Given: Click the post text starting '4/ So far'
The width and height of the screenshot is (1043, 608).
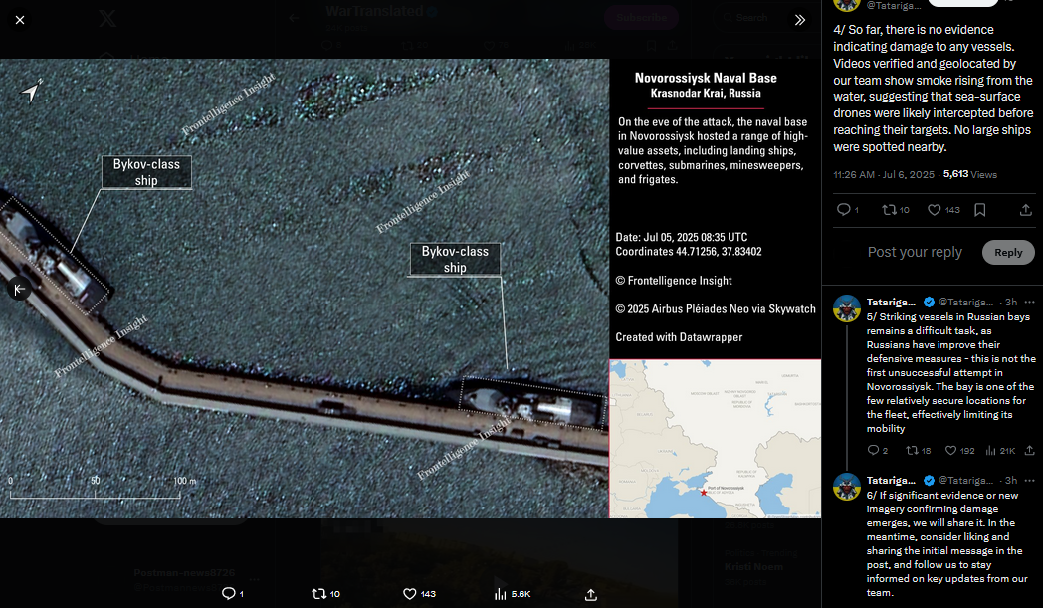Looking at the screenshot, I should click(x=934, y=89).
